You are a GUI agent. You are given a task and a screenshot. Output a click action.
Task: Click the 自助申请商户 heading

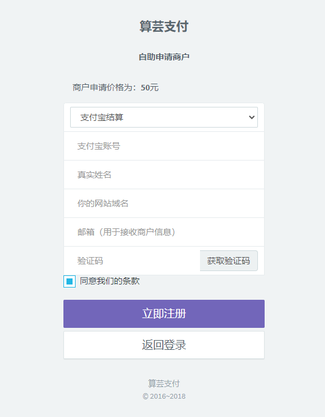[x=164, y=57]
